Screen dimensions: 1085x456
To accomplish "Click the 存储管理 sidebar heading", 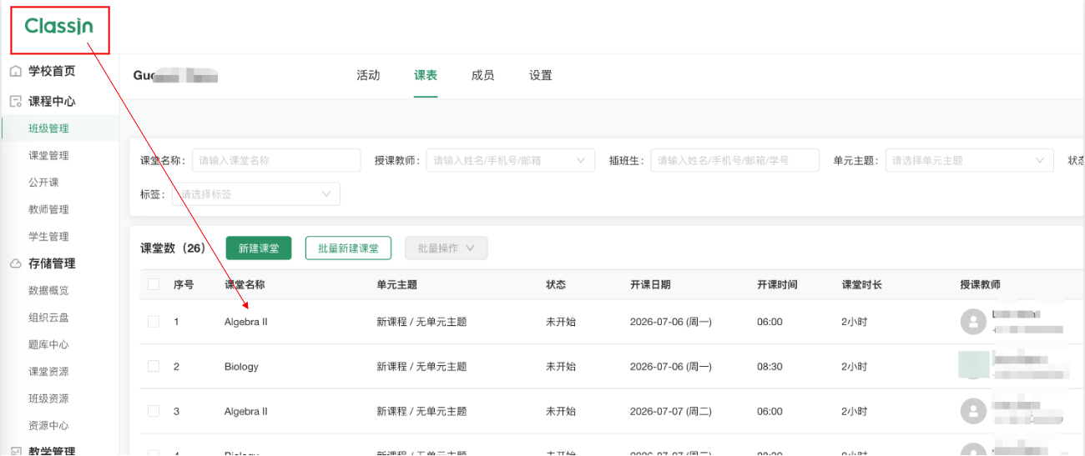I will [52, 263].
